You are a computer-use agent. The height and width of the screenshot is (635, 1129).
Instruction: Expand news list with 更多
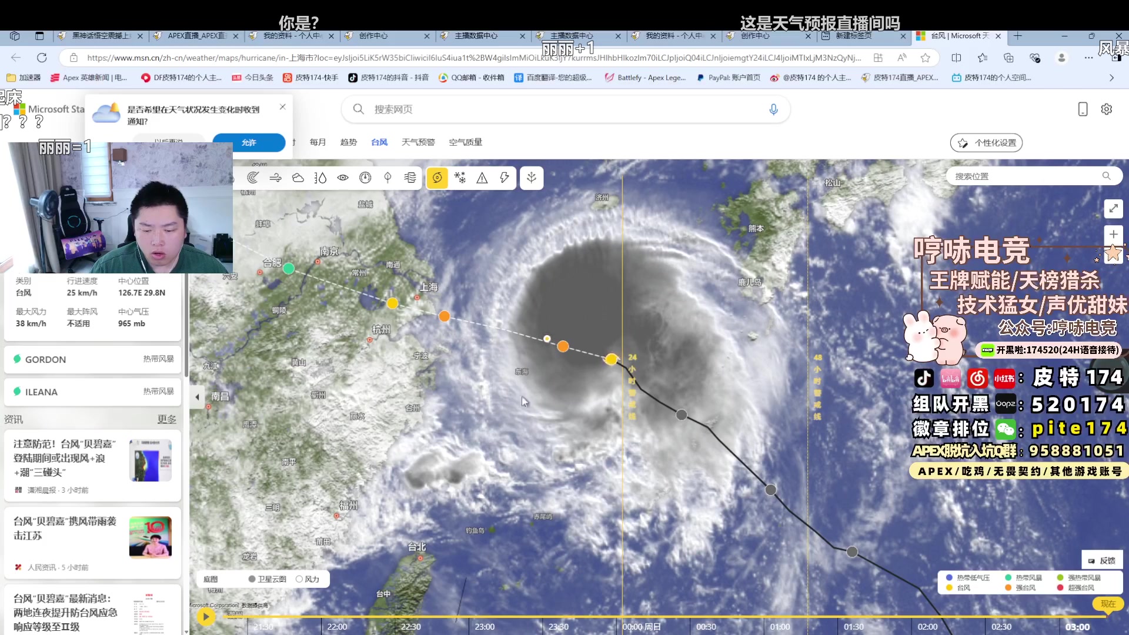(x=166, y=419)
